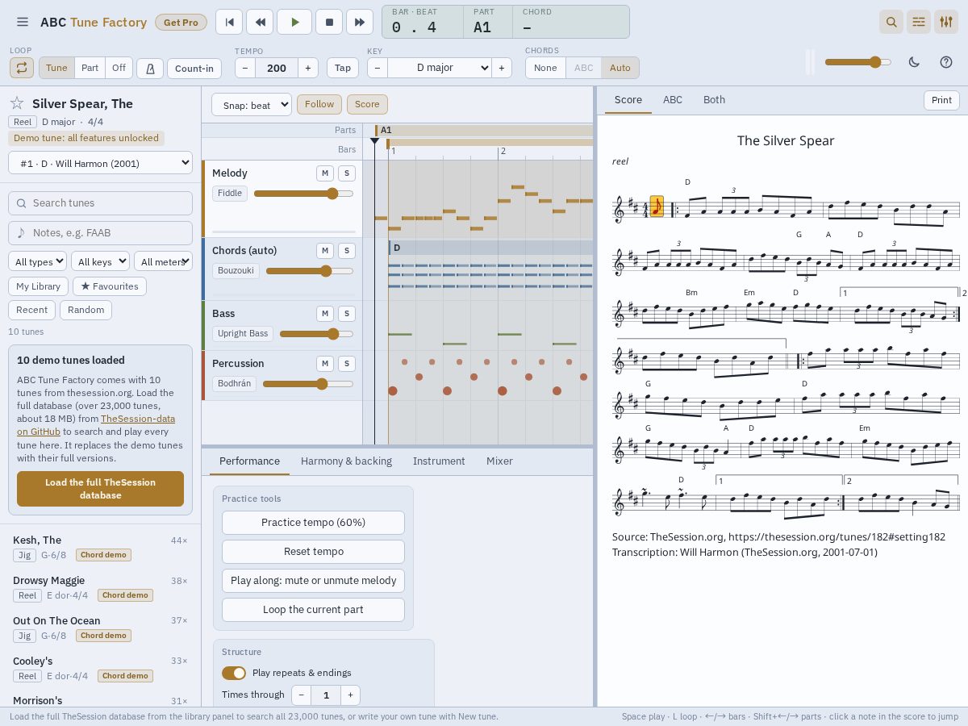Click the rewind transport button

260,22
